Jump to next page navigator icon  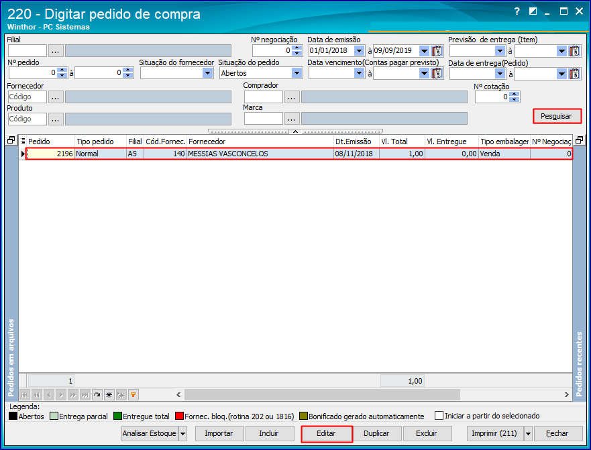coord(72,394)
